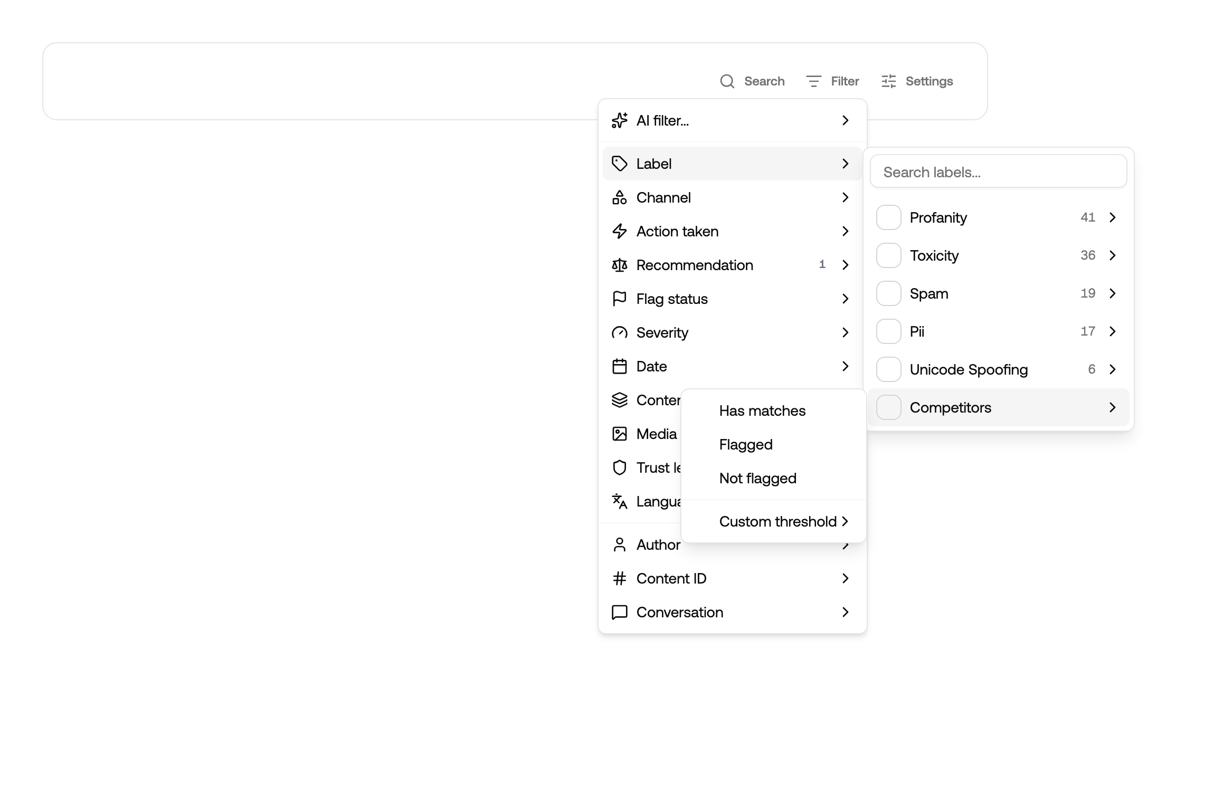This screenshot has width=1214, height=802.
Task: Click the Date calendar icon
Action: click(x=620, y=366)
